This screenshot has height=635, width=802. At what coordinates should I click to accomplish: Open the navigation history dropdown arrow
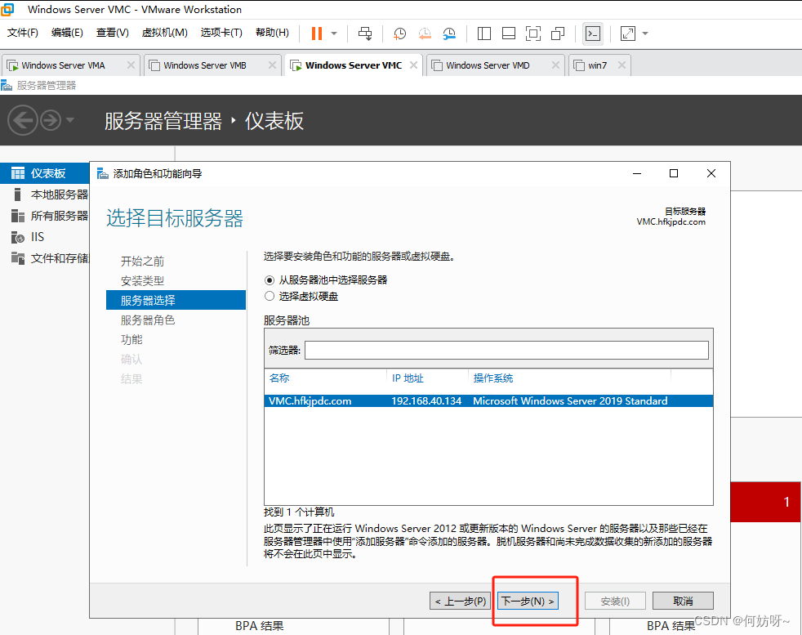point(70,121)
